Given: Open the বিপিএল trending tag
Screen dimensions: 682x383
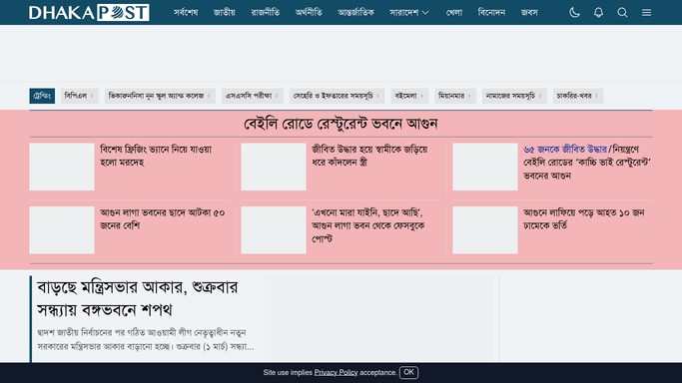Looking at the screenshot, I should (80, 96).
